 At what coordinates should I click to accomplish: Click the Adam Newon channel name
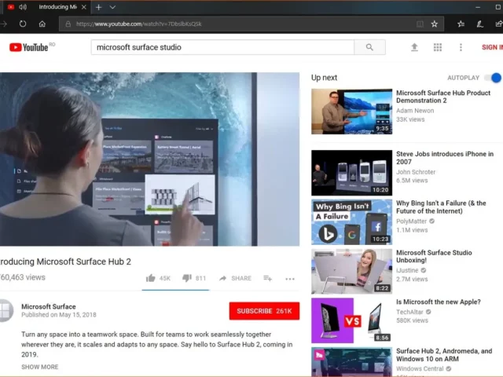[415, 111]
